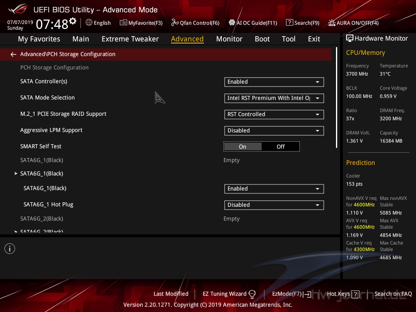The image size is (416, 312).
Task: Open SATA6G_1 Hot Plug dropdown
Action: click(274, 205)
